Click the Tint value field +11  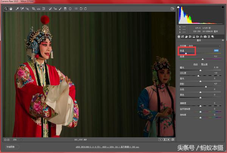pos(216,56)
